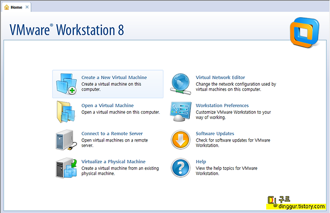Click text "Check for software updates for VMware Workstation."
This screenshot has width=330, height=213.
(x=233, y=143)
